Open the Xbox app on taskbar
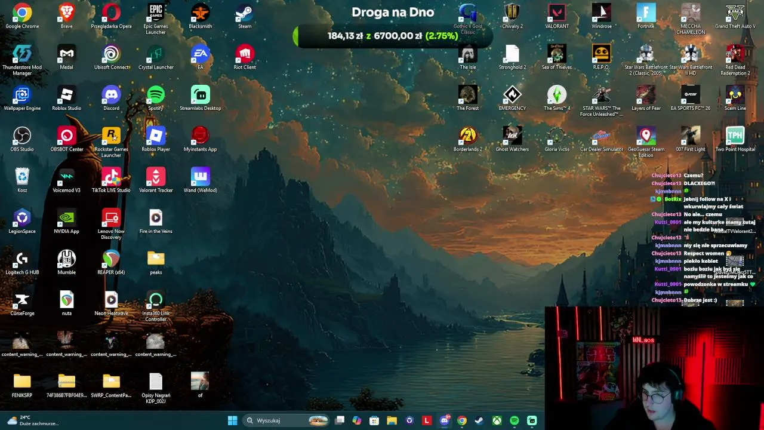The image size is (764, 430). click(x=497, y=420)
